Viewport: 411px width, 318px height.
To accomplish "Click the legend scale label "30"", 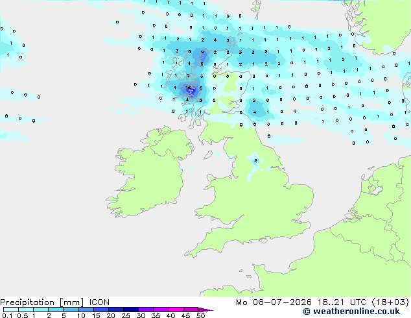I will pyautogui.click(x=141, y=315).
